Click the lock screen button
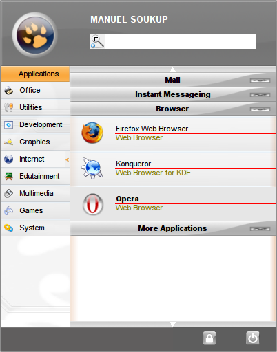 coord(209,338)
